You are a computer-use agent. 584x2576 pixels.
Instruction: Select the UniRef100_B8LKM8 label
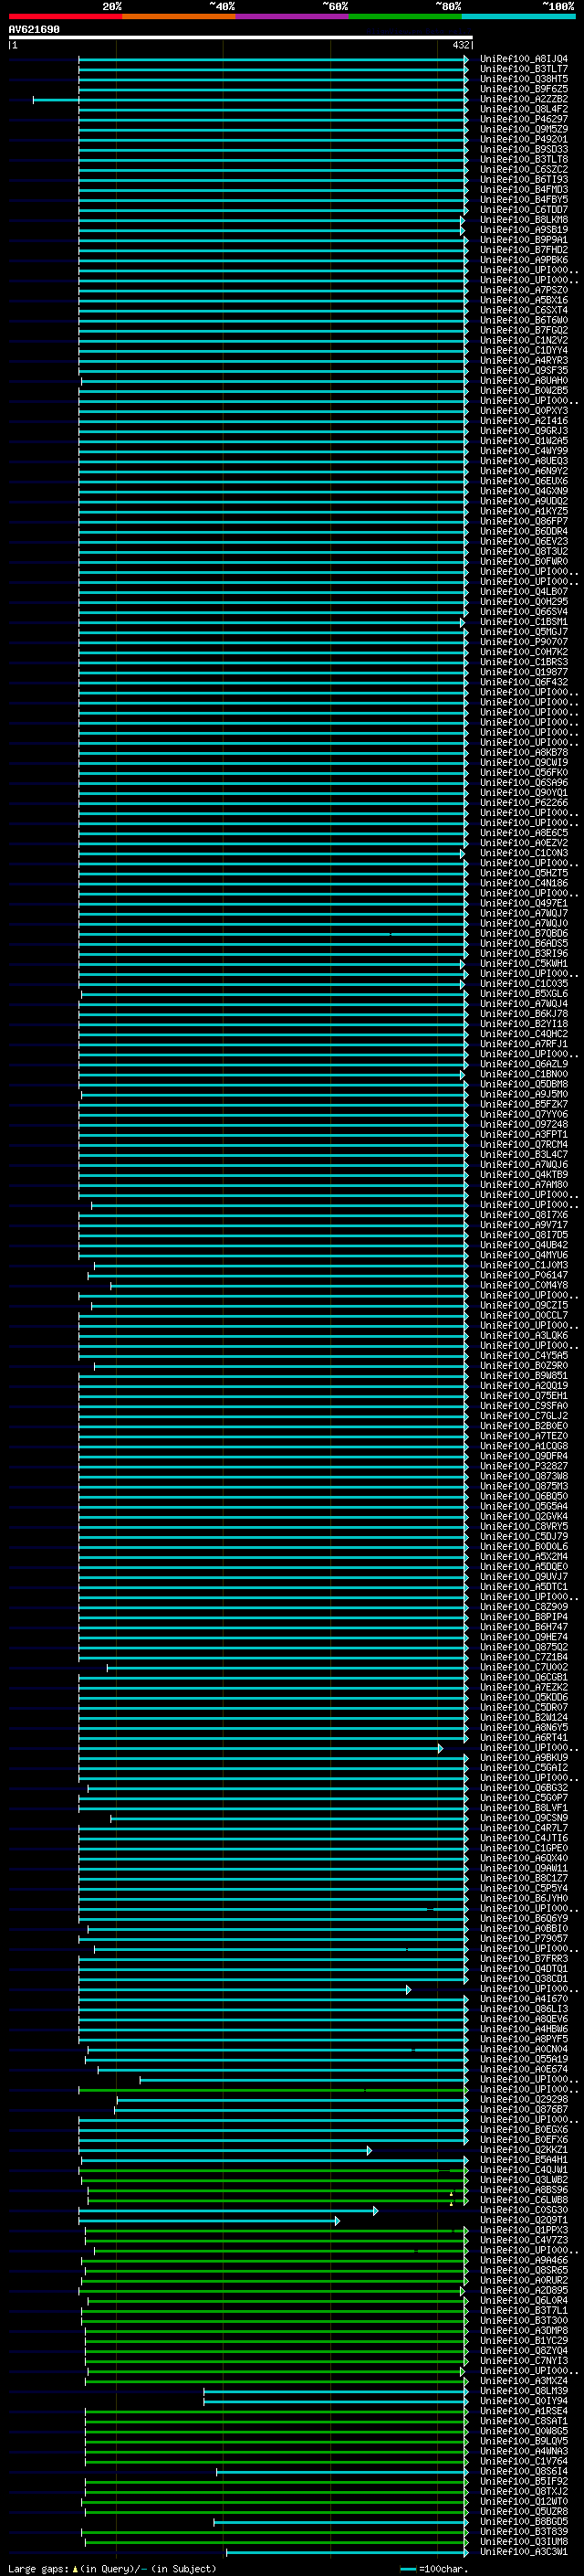pyautogui.click(x=524, y=220)
